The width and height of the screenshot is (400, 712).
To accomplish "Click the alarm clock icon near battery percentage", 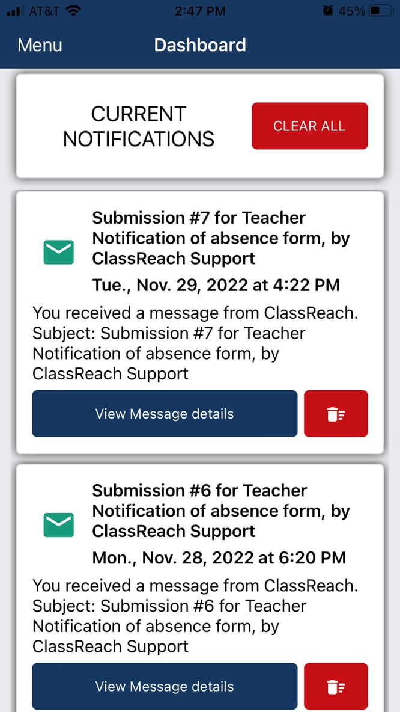I will [x=329, y=10].
